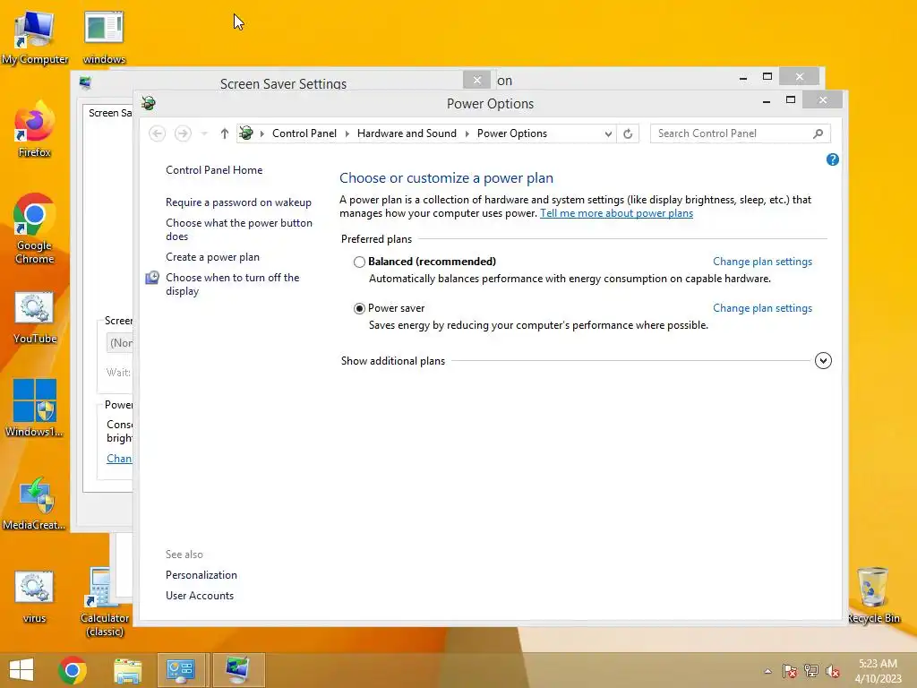Open the MediaCreat... desktop icon
This screenshot has width=917, height=688.
click(x=34, y=503)
